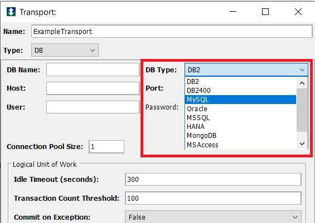The image size is (315, 223).
Task: Select DB2 entry in the open list
Action: pos(240,82)
